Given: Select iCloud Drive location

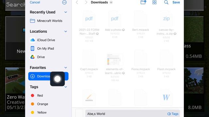Looking at the screenshot, I should (48, 40).
